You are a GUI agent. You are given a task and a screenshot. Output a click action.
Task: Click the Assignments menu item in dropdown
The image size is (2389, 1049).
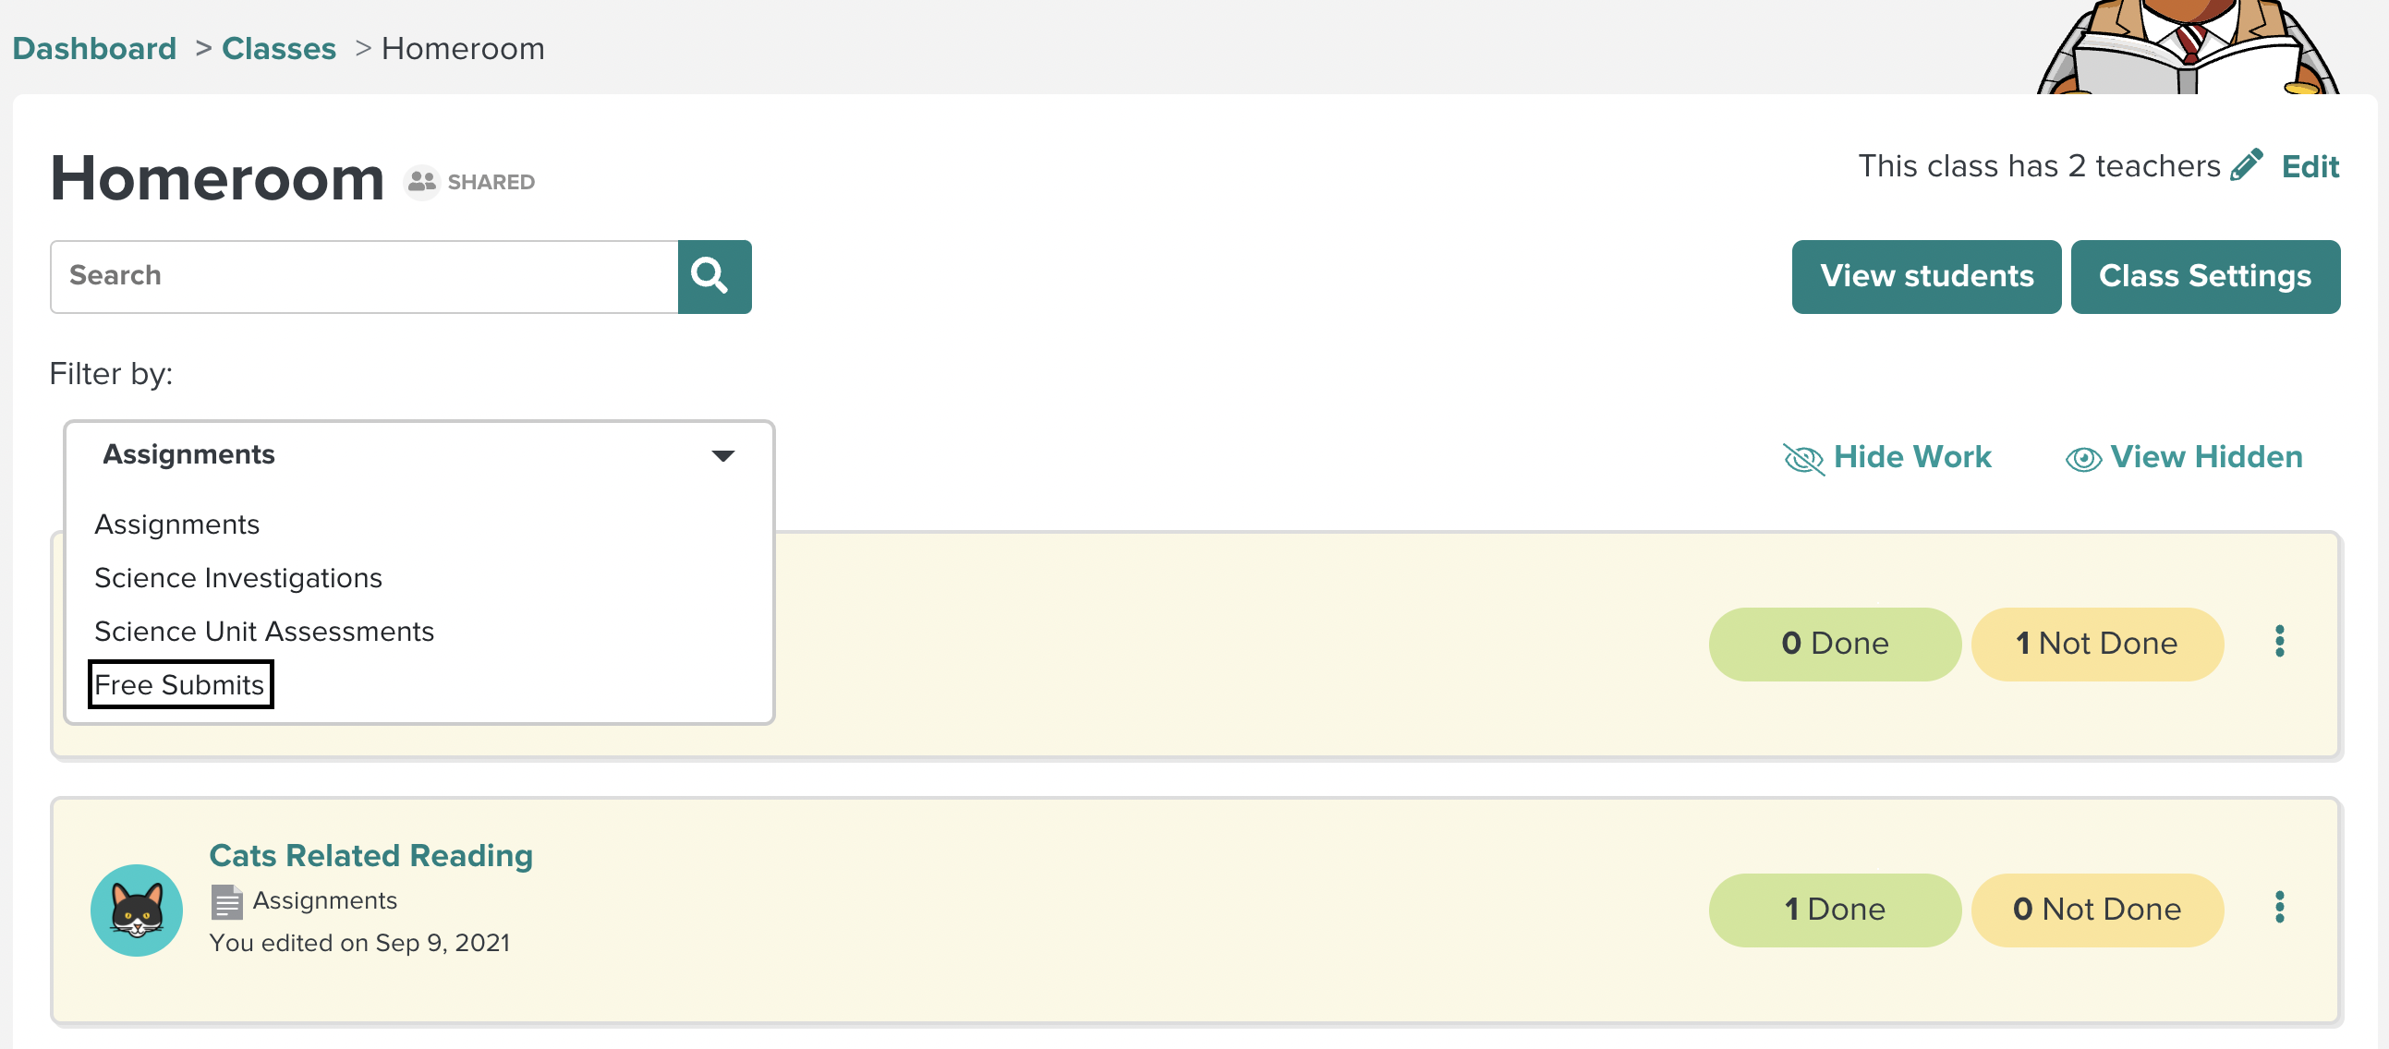[176, 524]
